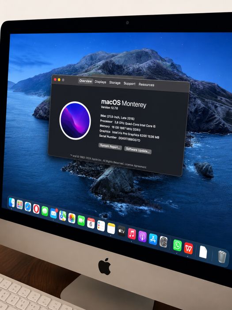Start FaceTime from the Dock
232x310 pixels.
click(x=81, y=221)
